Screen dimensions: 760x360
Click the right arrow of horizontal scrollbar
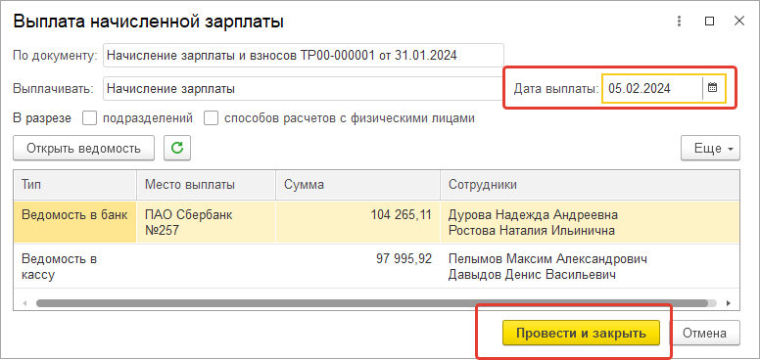click(728, 303)
